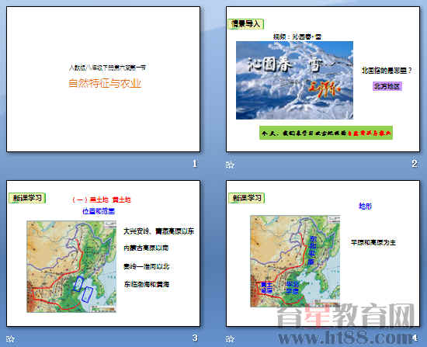Open the 沁园春·雪 video image
Viewport: 427px width, 347px height.
pyautogui.click(x=294, y=81)
